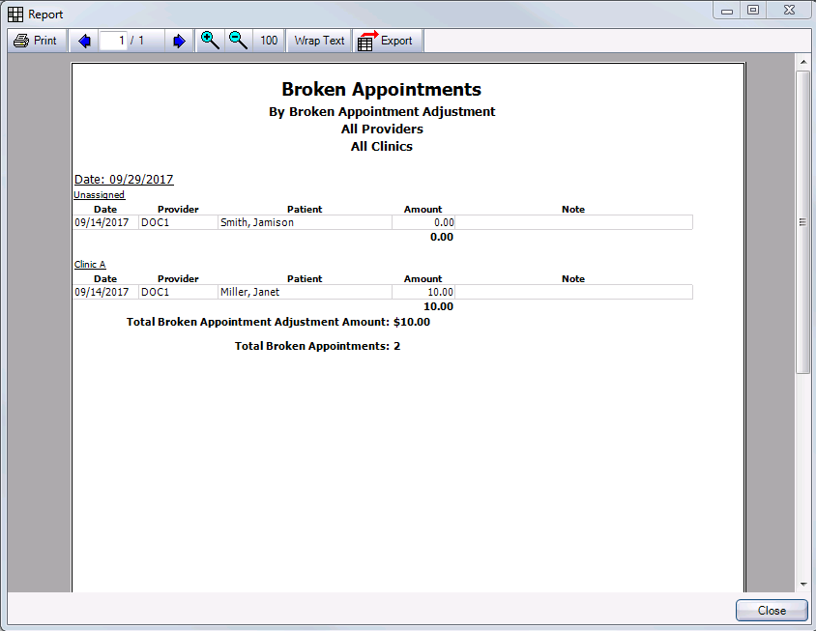Click the page number input field
The height and width of the screenshot is (631, 816).
(x=113, y=41)
